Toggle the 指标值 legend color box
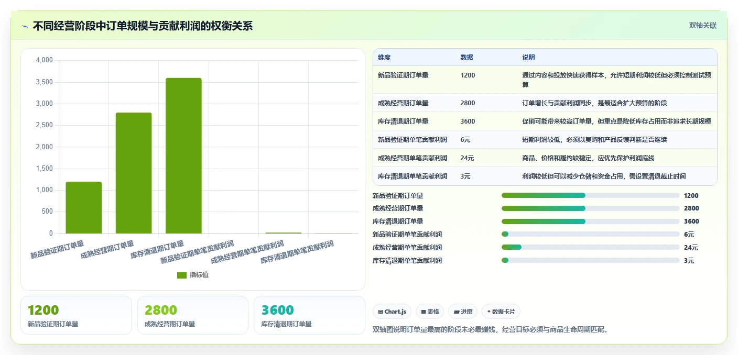Screen dimensions: 738x355 182,275
